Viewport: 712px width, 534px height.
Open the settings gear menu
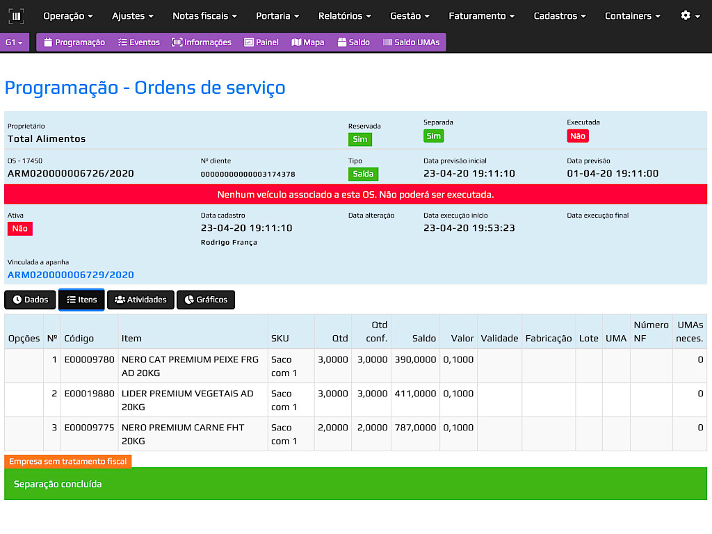(x=690, y=16)
